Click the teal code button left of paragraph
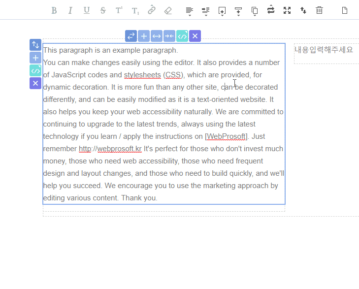359x289 pixels. 35,70
